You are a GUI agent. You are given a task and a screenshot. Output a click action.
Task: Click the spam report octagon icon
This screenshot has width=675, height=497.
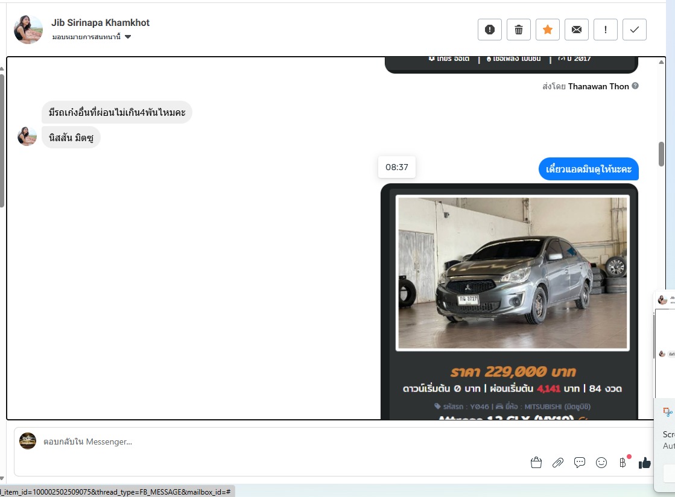(489, 30)
